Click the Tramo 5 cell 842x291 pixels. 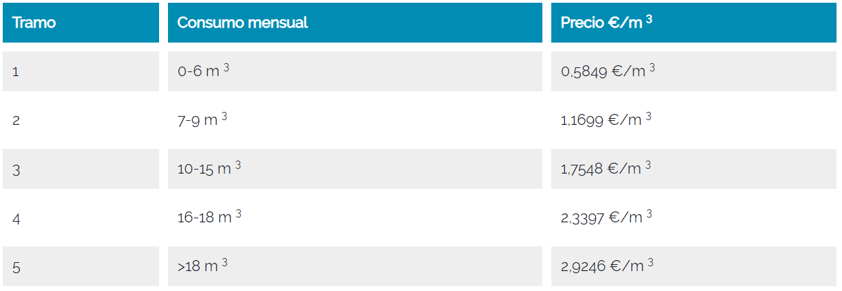pos(16,268)
